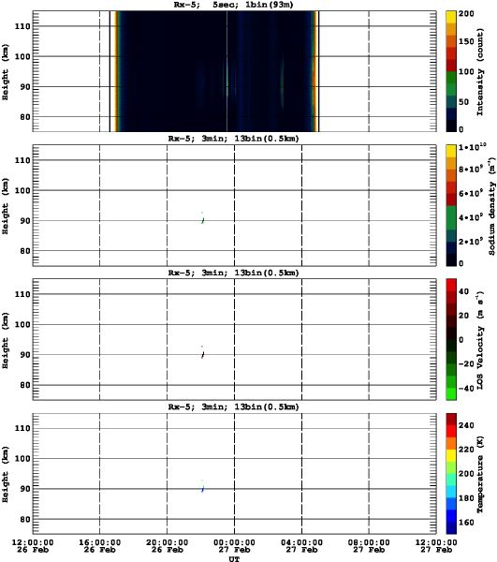Click the dark blue bottom of Temperature colorbar
The height and width of the screenshot is (562, 497).
pyautogui.click(x=451, y=528)
